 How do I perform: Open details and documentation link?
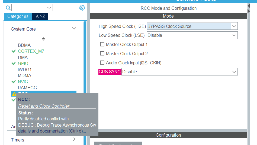click(52, 131)
